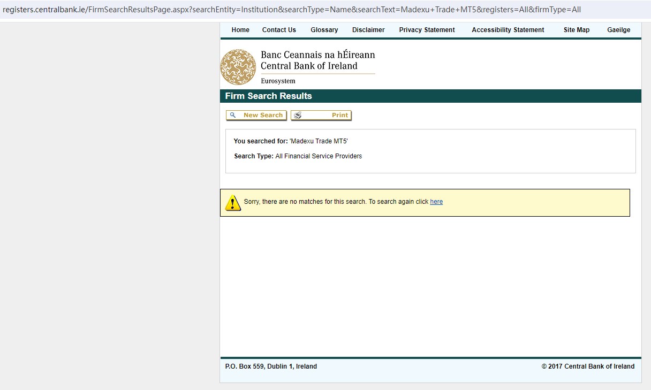The width and height of the screenshot is (651, 390).
Task: Go to the Contact Us page
Action: (279, 30)
